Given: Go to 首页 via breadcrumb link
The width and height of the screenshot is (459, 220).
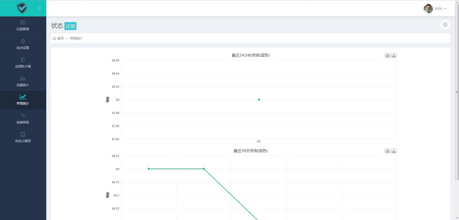Looking at the screenshot, I should [59, 38].
